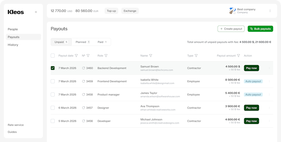This screenshot has width=281, height=142.
Task: Select the Michael Johnson payout checkbox
Action: 53,121
